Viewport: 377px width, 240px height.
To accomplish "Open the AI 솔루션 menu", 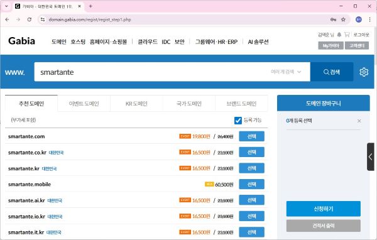I will (258, 42).
